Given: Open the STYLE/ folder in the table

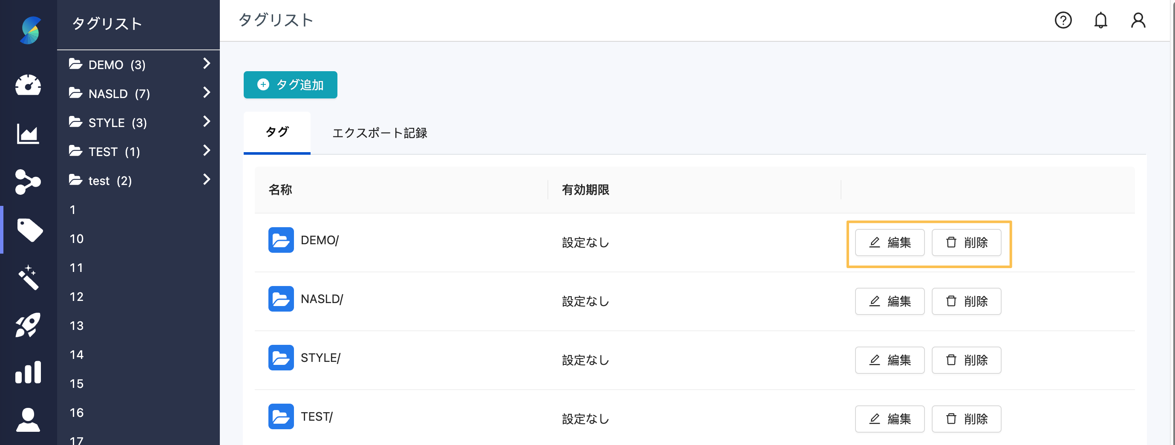Looking at the screenshot, I should point(321,358).
